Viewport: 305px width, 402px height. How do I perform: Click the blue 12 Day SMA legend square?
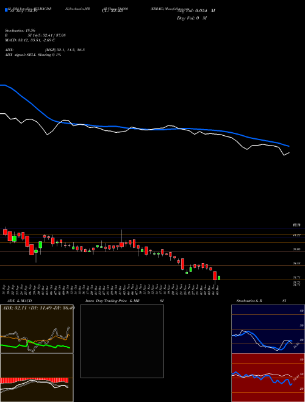point(7,10)
